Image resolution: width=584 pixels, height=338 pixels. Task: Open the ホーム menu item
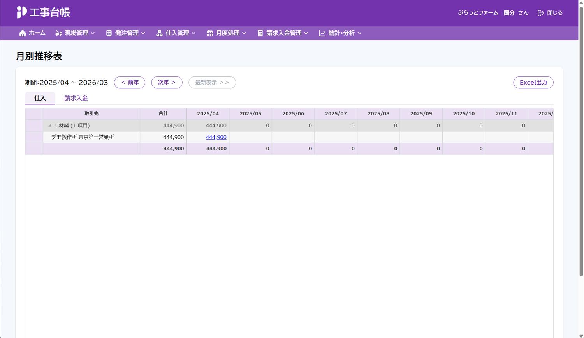click(32, 33)
